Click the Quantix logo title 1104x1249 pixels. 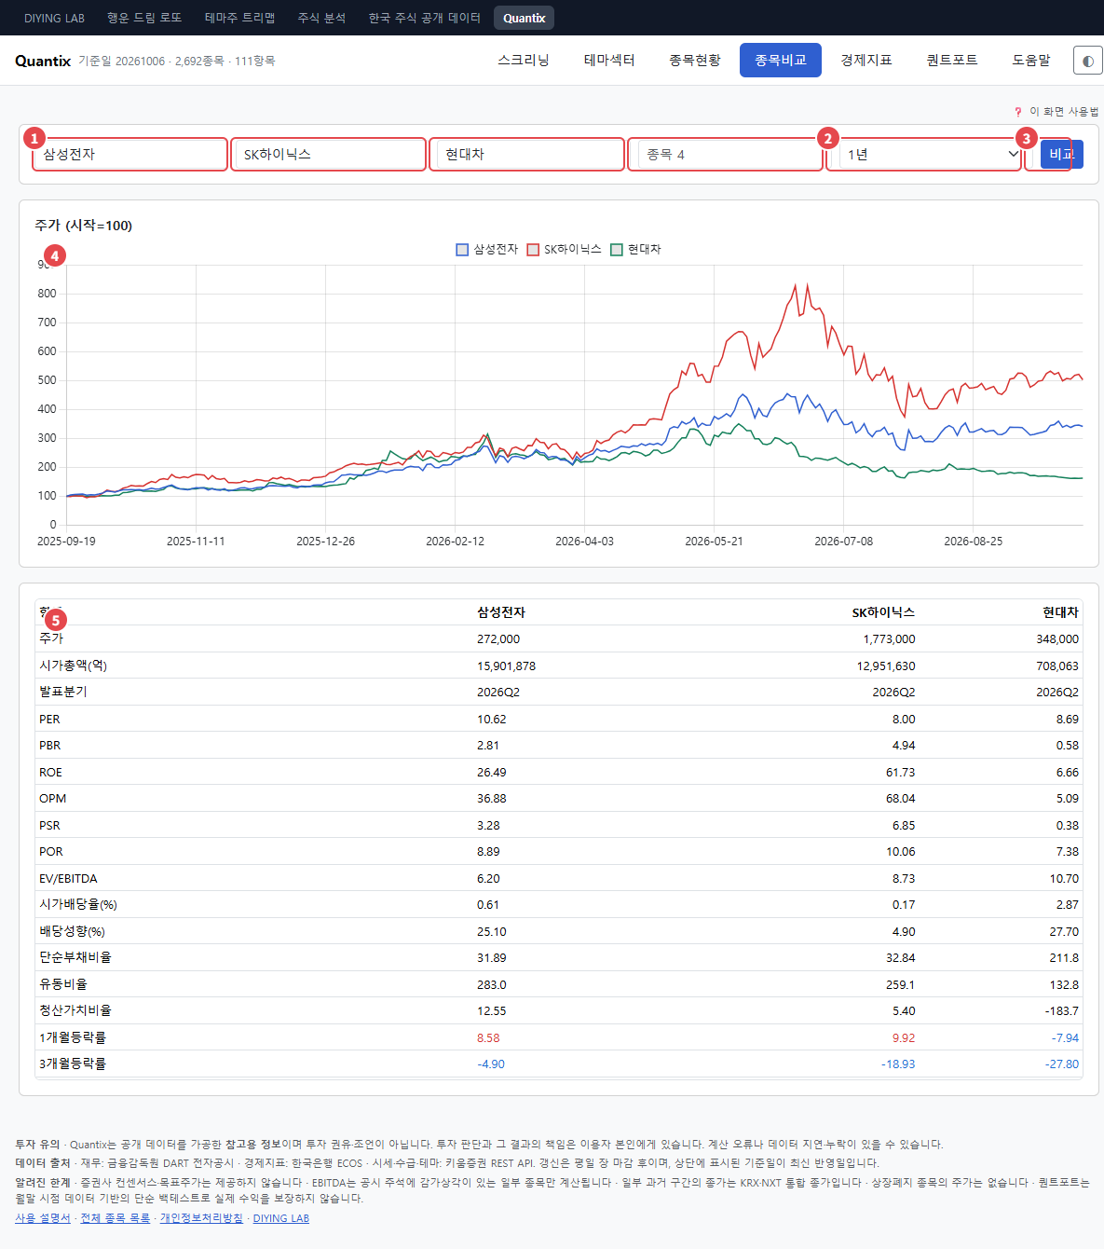pos(43,61)
